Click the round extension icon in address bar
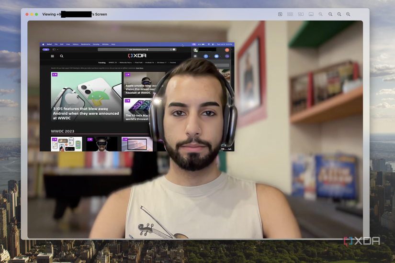 tap(174, 50)
